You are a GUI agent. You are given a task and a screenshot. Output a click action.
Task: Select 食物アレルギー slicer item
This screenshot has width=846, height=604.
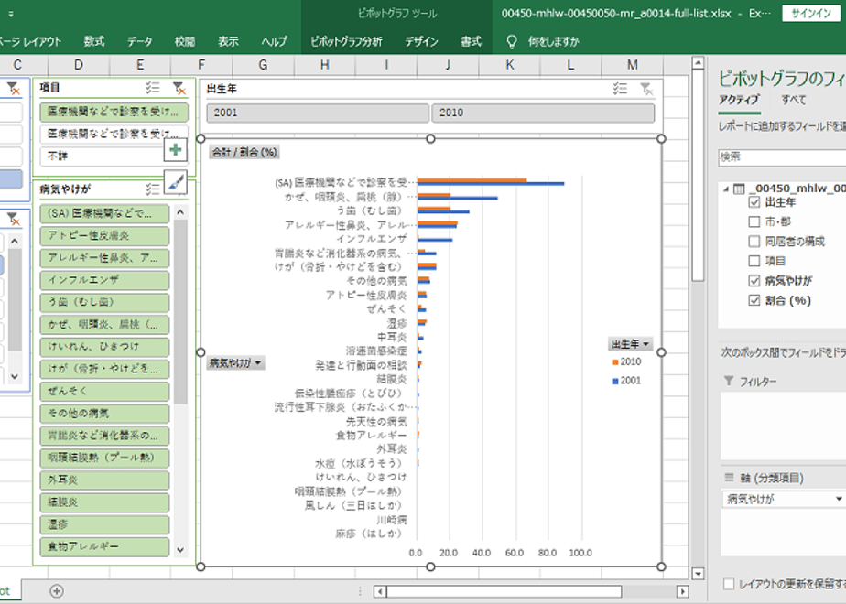pyautogui.click(x=104, y=546)
